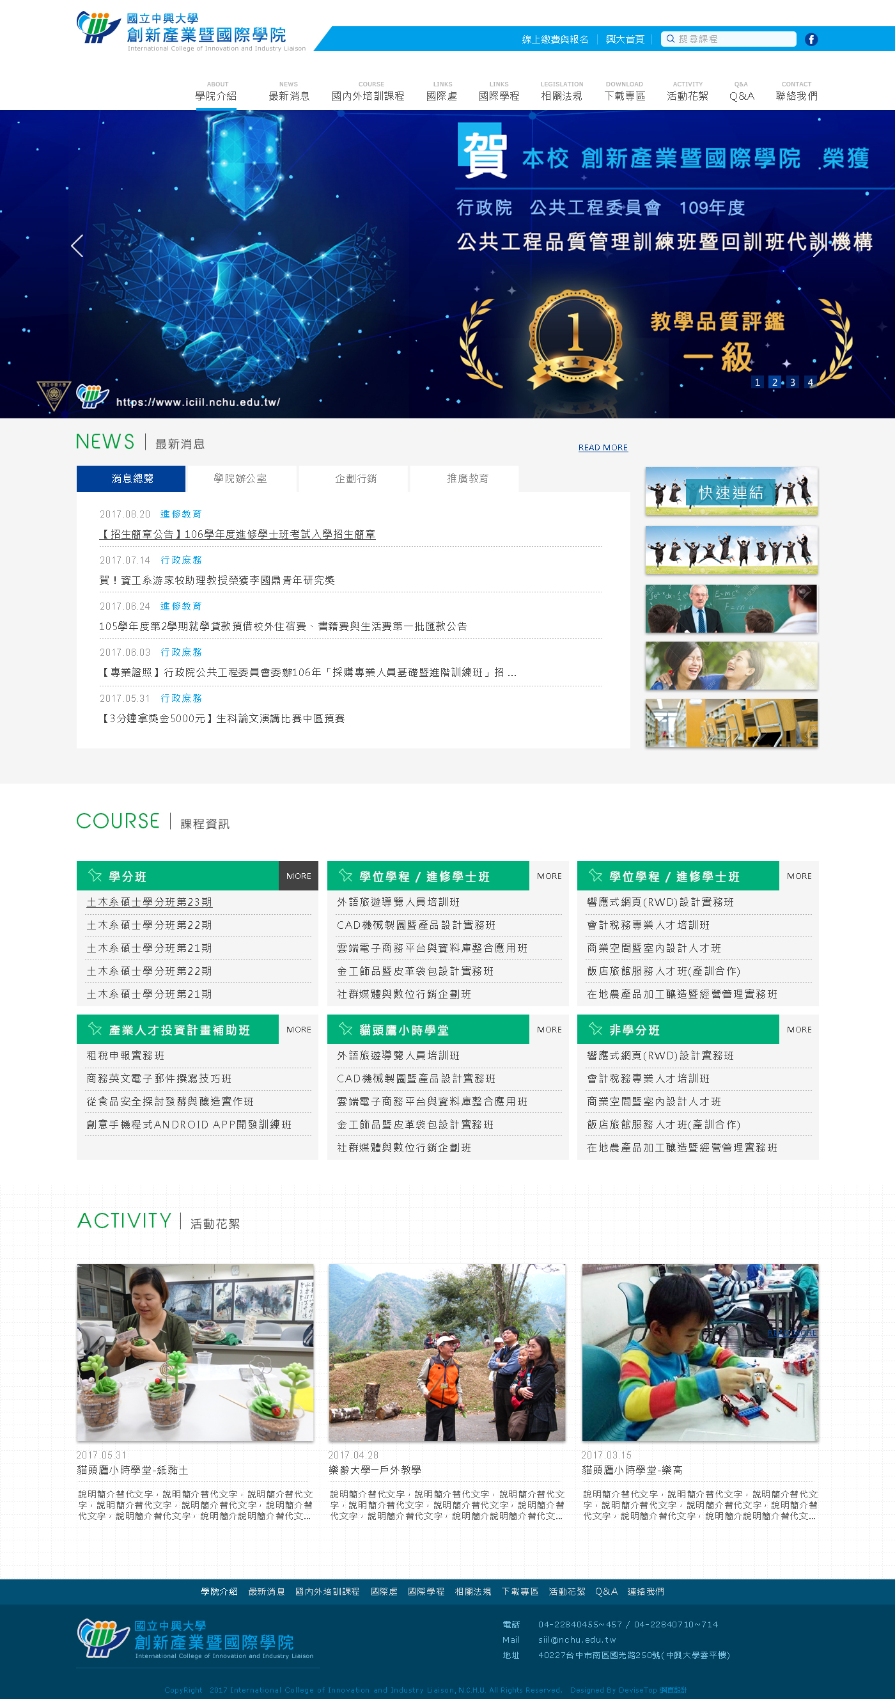Select banner slide 1 indicator
The height and width of the screenshot is (1699, 895).
(758, 383)
